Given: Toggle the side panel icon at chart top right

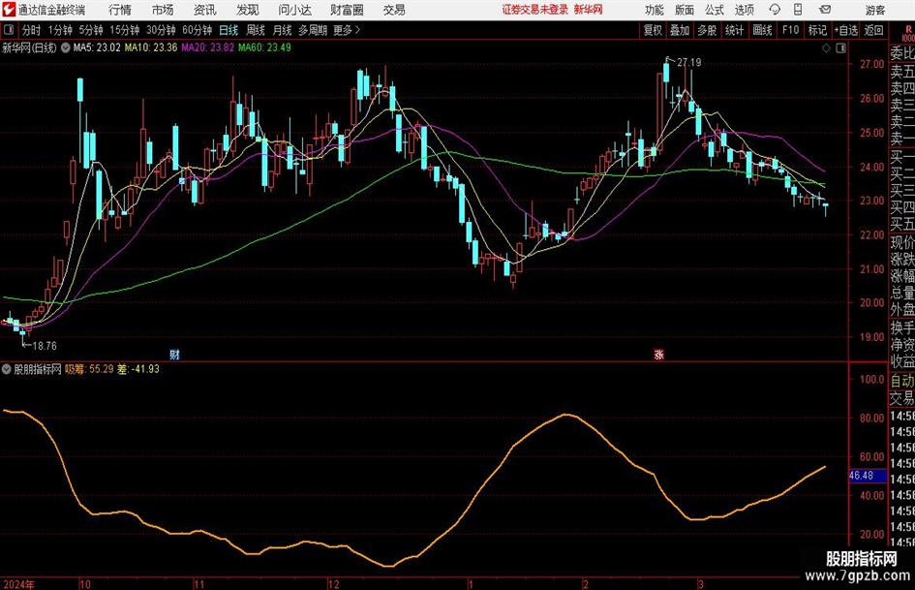Looking at the screenshot, I should (x=840, y=48).
